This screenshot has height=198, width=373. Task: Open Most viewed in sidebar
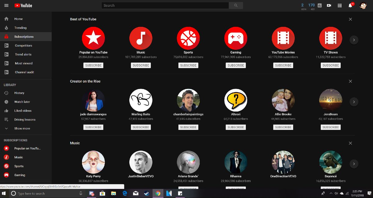click(x=25, y=63)
